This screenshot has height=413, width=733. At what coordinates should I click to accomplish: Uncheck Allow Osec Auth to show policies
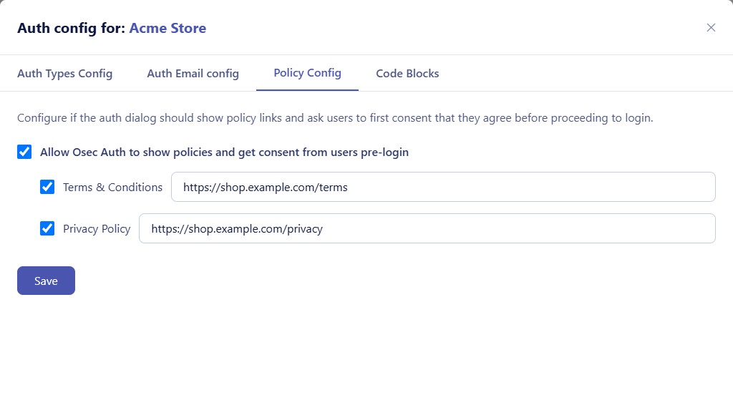click(24, 152)
